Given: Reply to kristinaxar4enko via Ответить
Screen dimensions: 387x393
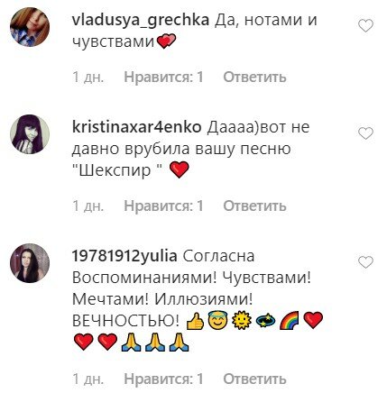Looking at the screenshot, I should (x=254, y=206).
